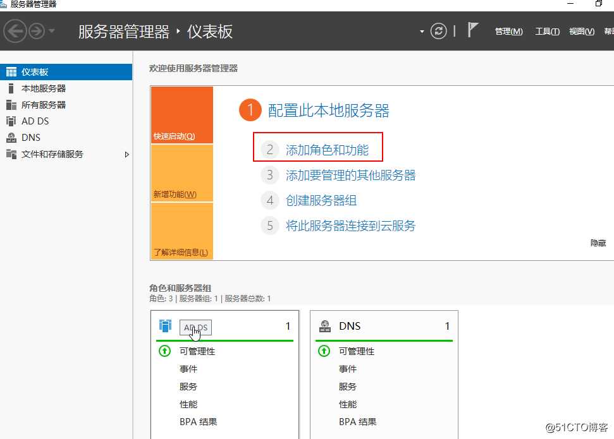The image size is (614, 439).
Task: Click 添加要管理的其他服务器 link
Action: pyautogui.click(x=350, y=176)
